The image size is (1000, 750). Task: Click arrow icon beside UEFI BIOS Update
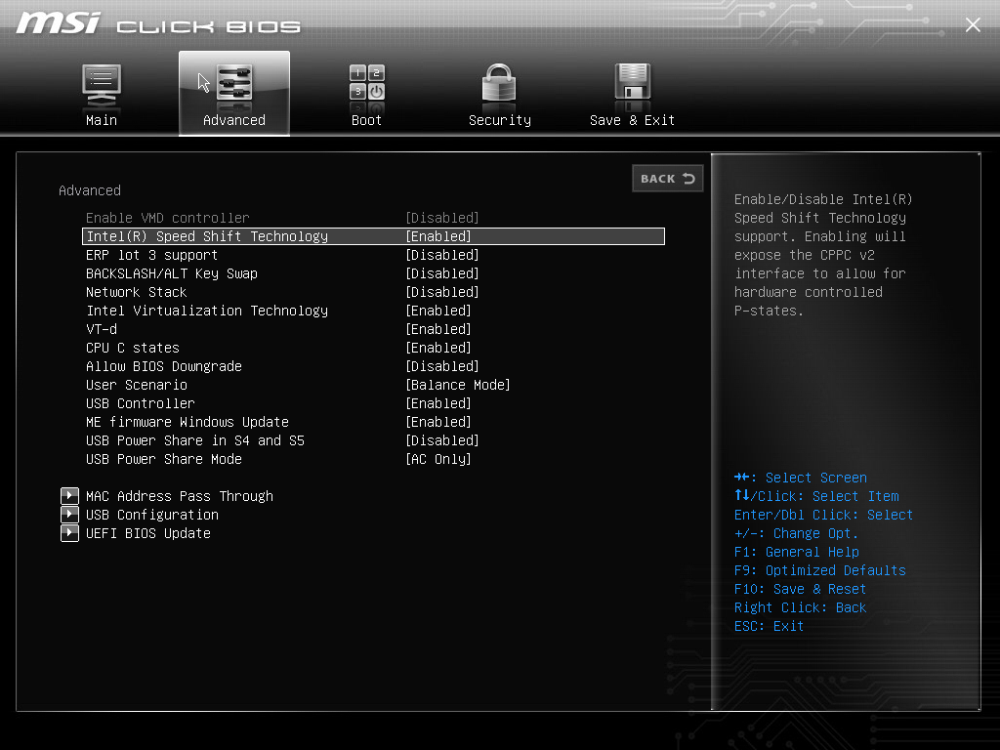pyautogui.click(x=69, y=533)
